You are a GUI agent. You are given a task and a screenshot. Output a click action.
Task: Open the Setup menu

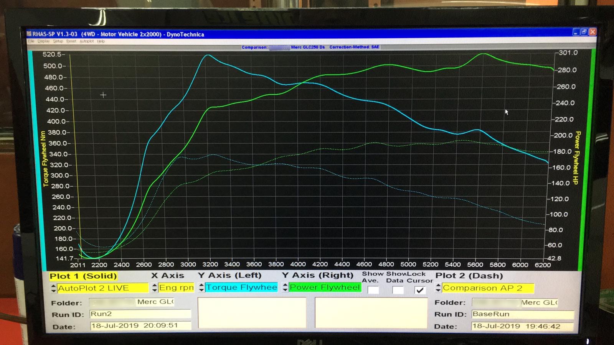58,41
